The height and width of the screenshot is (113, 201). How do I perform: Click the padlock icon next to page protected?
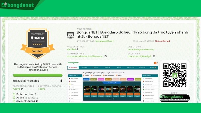pyautogui.click(x=61, y=81)
